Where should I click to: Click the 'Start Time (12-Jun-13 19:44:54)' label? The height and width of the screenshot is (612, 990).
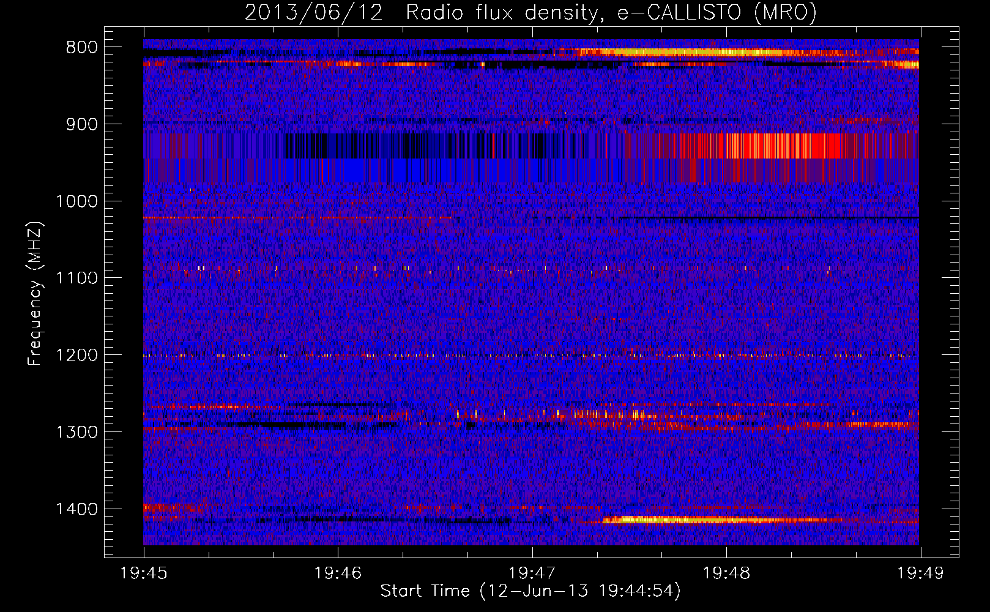coord(530,591)
